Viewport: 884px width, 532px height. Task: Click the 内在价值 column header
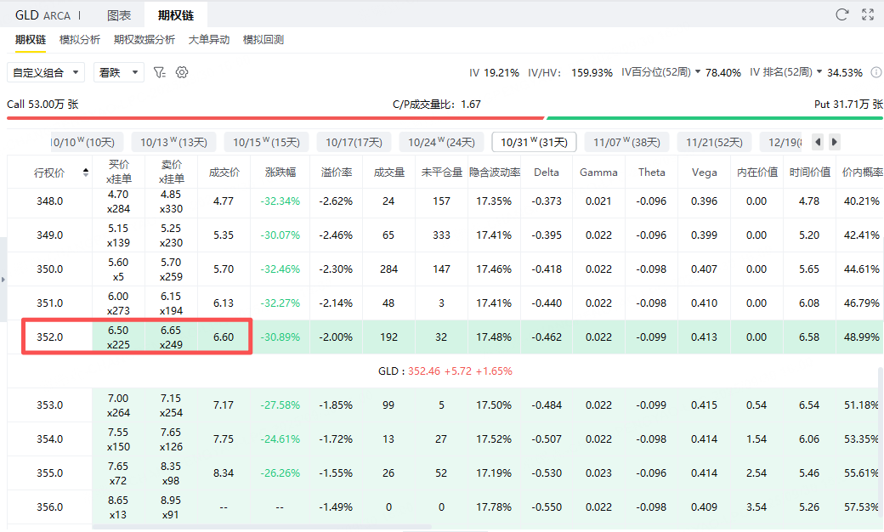coord(756,173)
